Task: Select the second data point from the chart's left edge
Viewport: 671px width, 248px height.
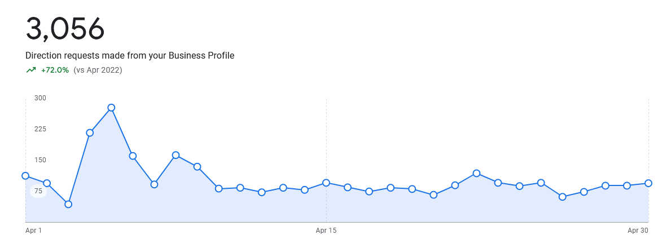Action: click(47, 183)
